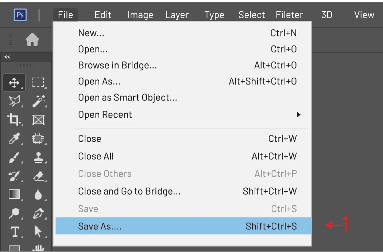
Task: Open the Layer menu
Action: [177, 15]
